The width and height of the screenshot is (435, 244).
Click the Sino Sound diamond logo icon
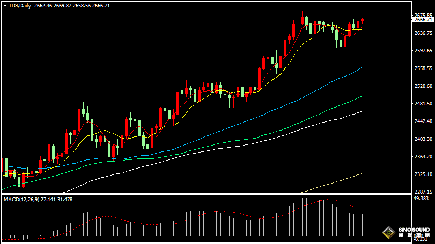[389, 232]
